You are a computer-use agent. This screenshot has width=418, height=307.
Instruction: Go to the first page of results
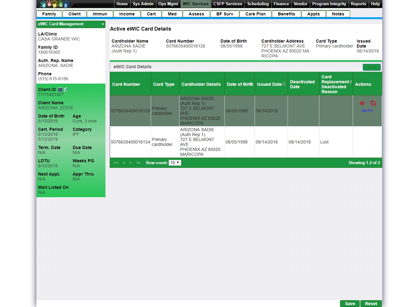click(116, 163)
